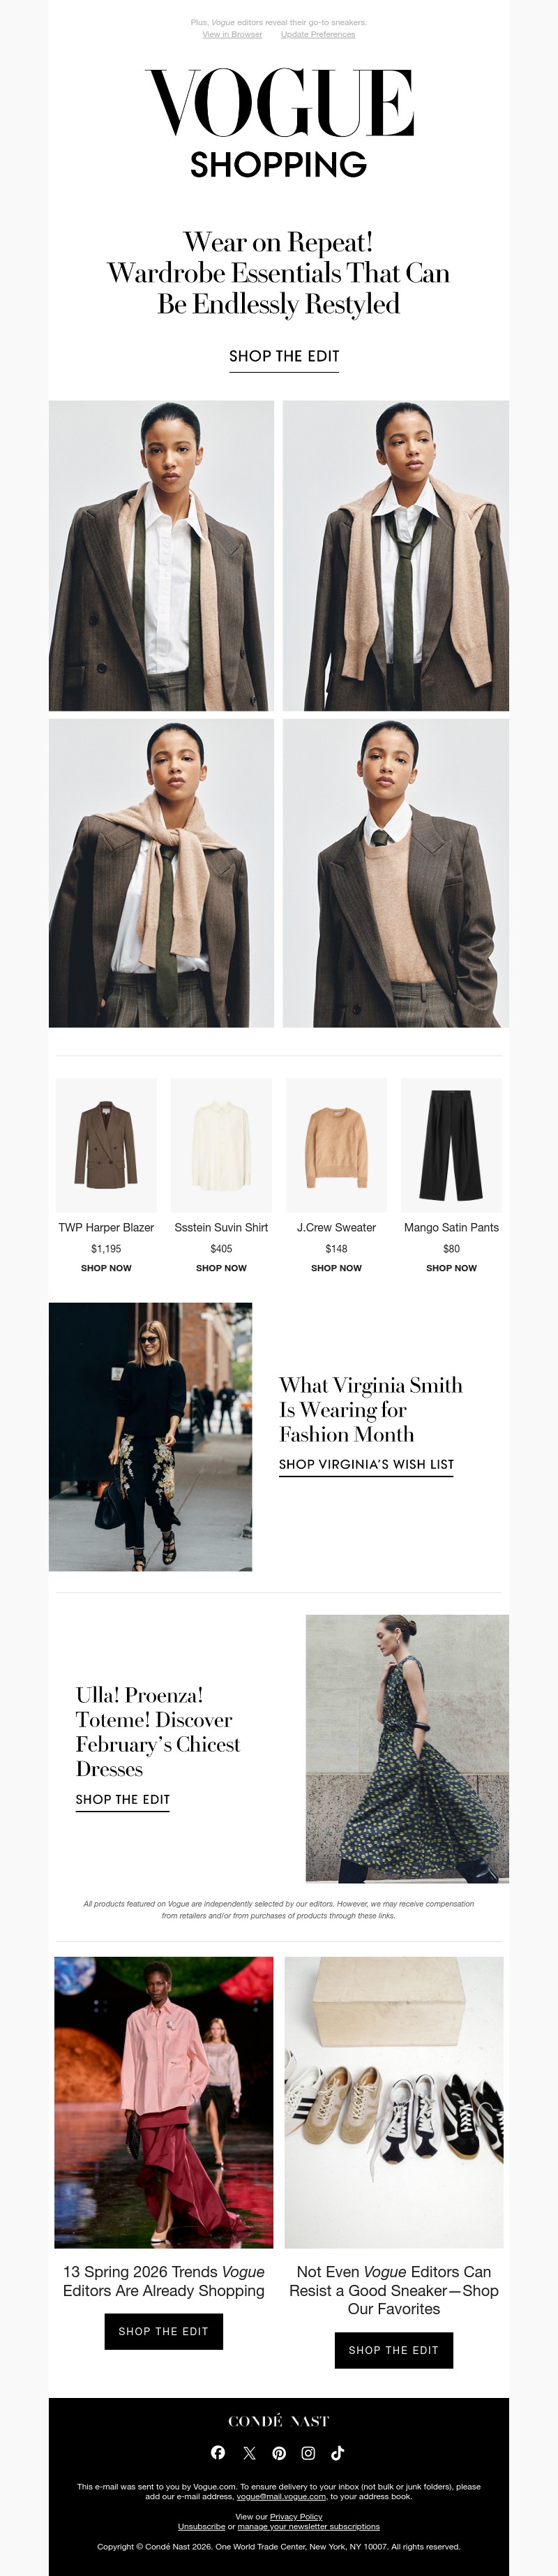Click the Vogue Shopping logo
The image size is (558, 2576).
pyautogui.click(x=279, y=123)
